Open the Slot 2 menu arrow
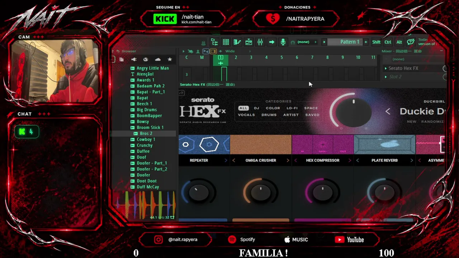The height and width of the screenshot is (258, 459). click(x=386, y=77)
